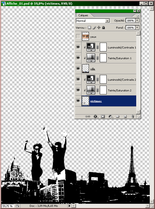155x209 pixels.
Task: Create new adjustment layer icon
Action: [110, 116]
